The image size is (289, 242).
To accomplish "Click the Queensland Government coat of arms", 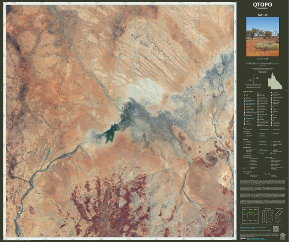I will coord(282,236).
